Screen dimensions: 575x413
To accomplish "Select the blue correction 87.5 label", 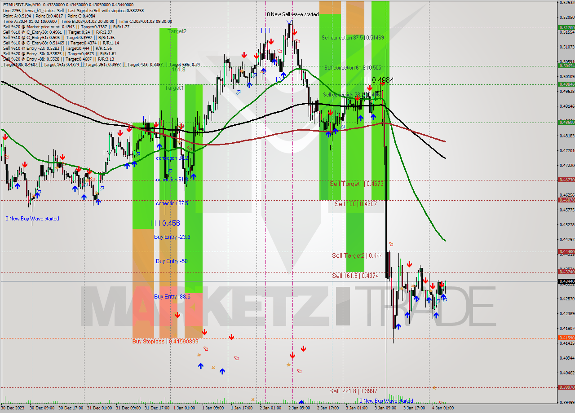I will (172, 203).
